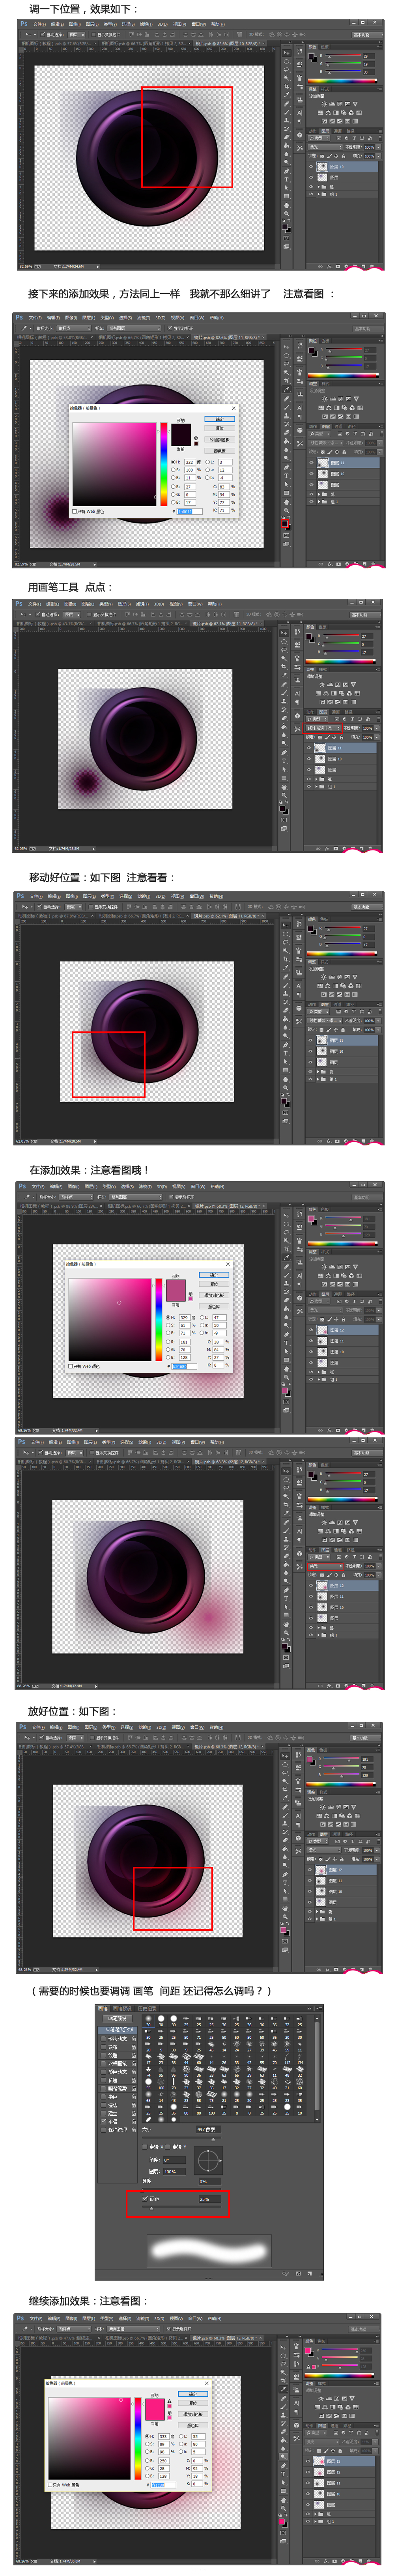Uncheck the 间距 checkbox
396x2576 pixels.
[146, 2199]
